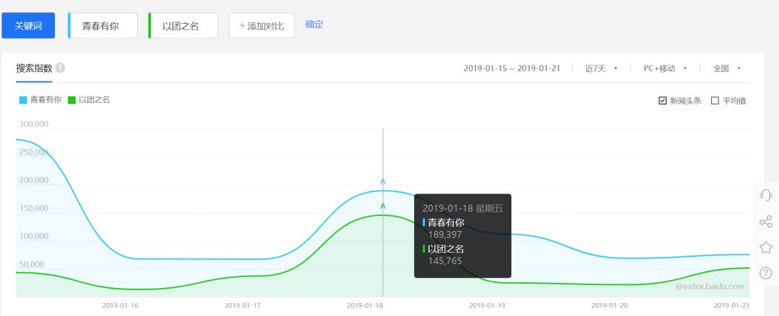Click the headset customer service icon
This screenshot has width=779, height=316.
[766, 196]
